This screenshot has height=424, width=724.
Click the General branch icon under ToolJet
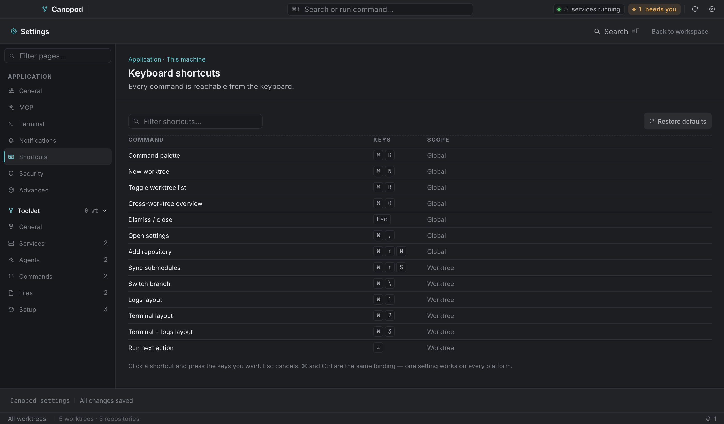[x=11, y=227]
